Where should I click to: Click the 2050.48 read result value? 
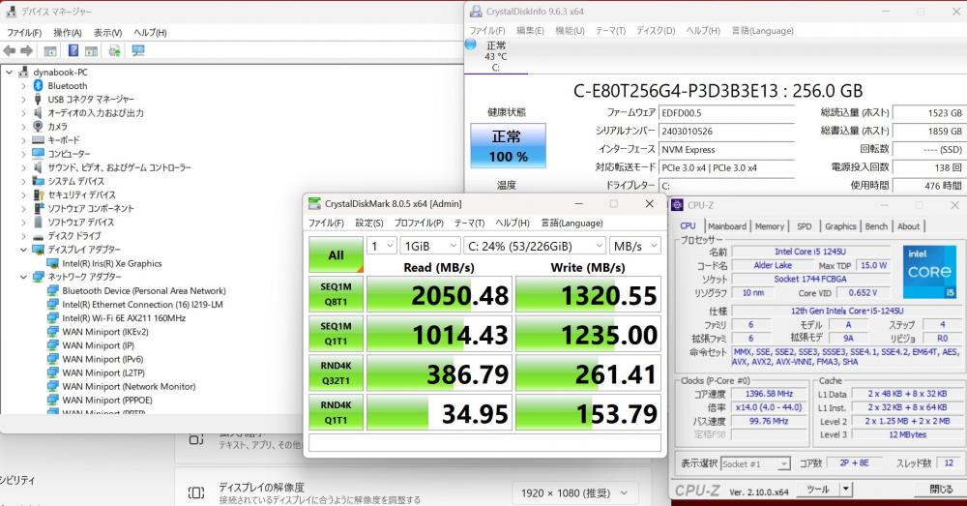tap(439, 294)
